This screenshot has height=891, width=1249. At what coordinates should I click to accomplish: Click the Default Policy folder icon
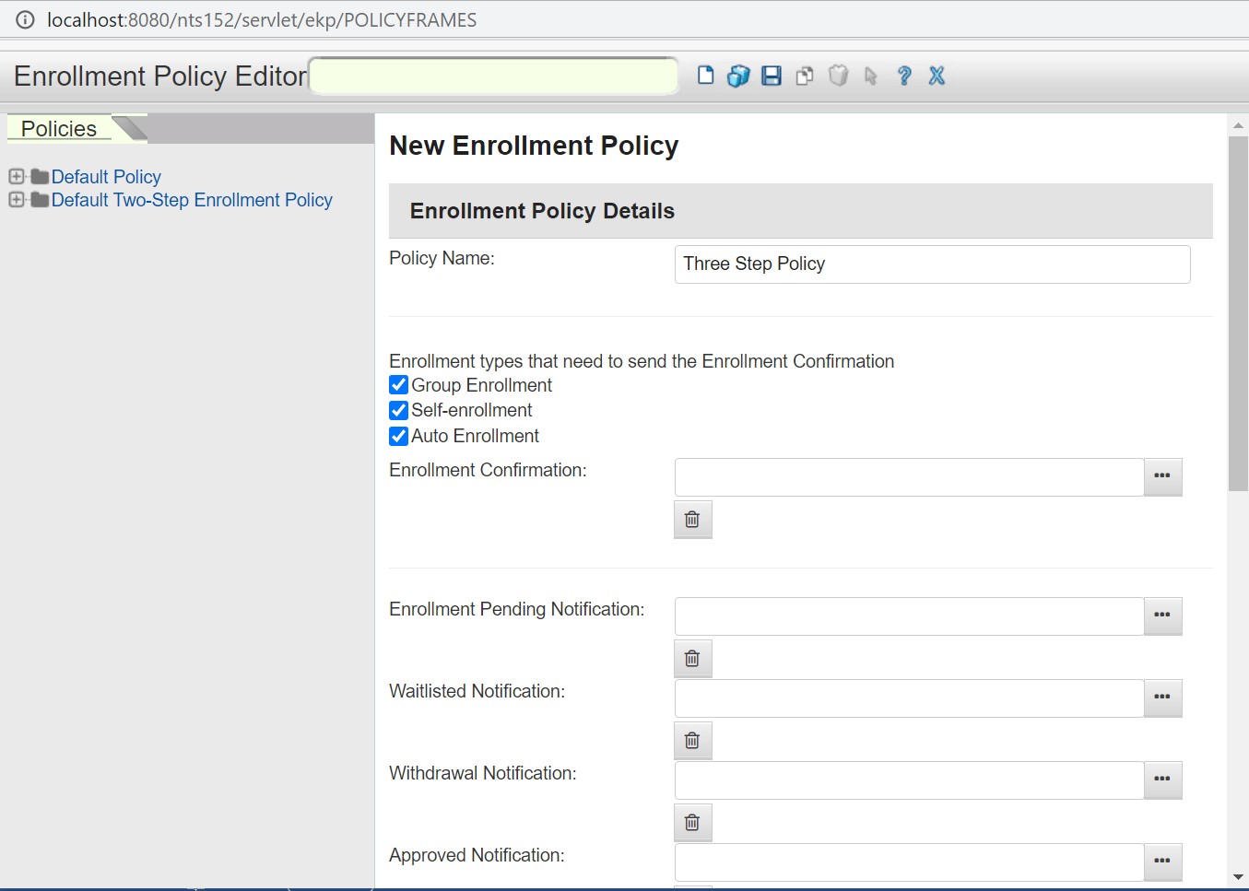pyautogui.click(x=40, y=176)
